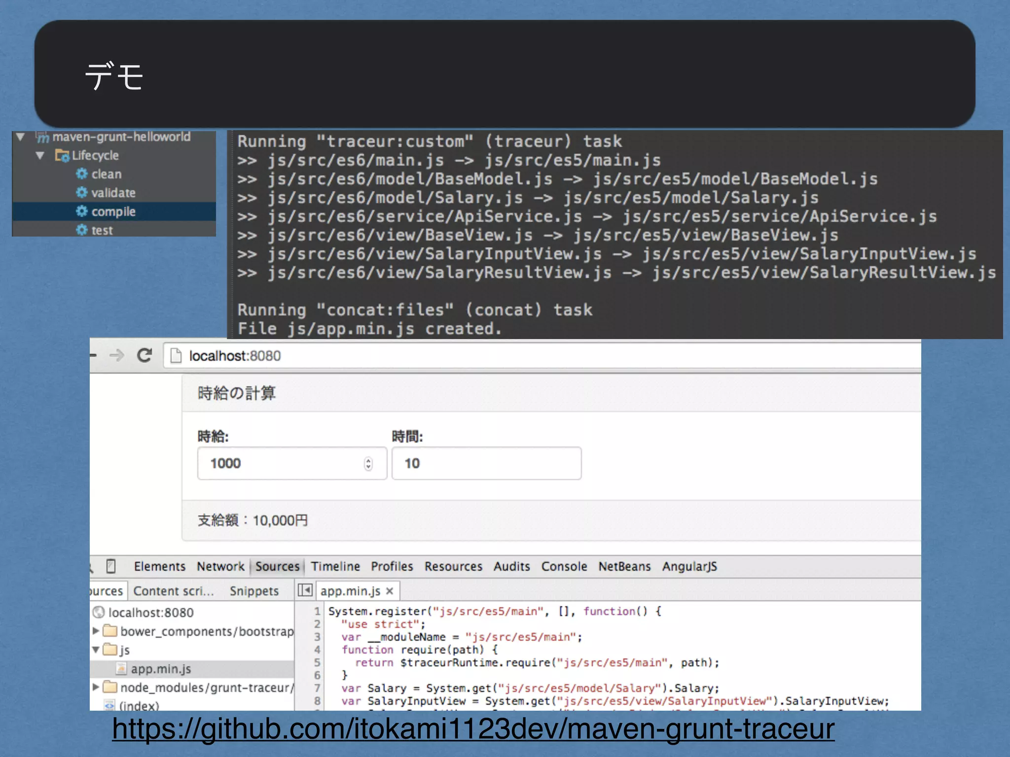
Task: Click the bower_components folder icon
Action: coord(110,631)
